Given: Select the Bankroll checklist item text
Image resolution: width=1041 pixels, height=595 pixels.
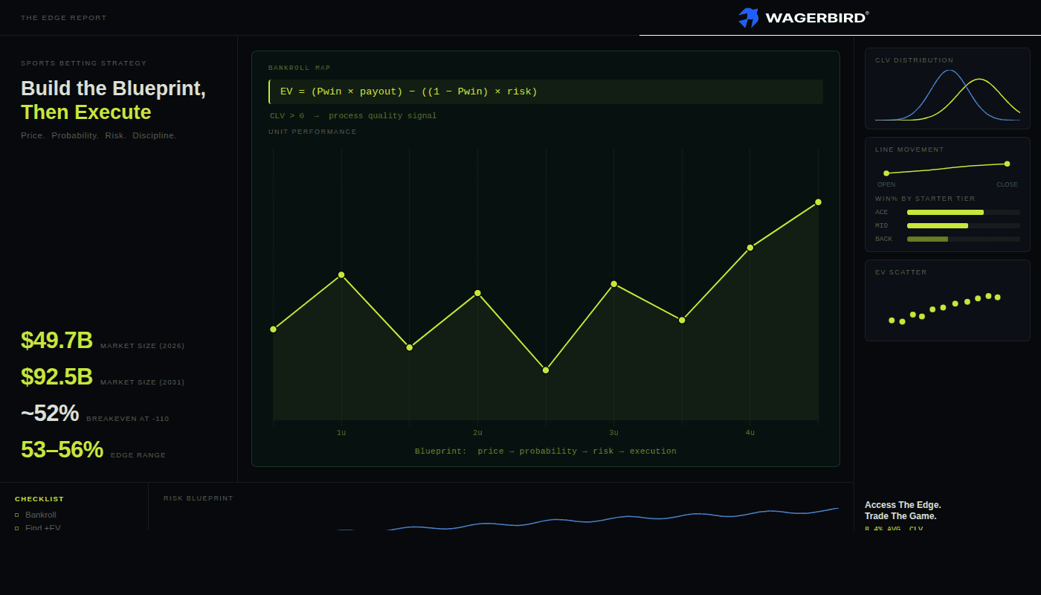Looking at the screenshot, I should [x=41, y=515].
